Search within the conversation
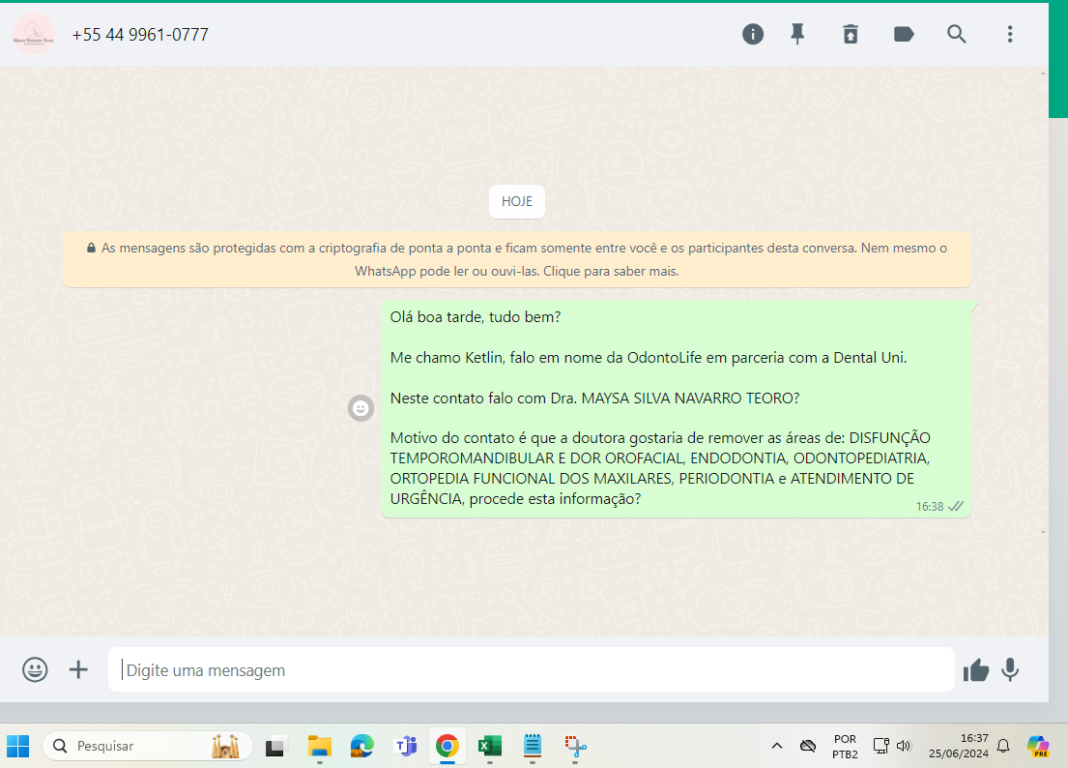This screenshot has height=768, width=1068. pos(956,34)
